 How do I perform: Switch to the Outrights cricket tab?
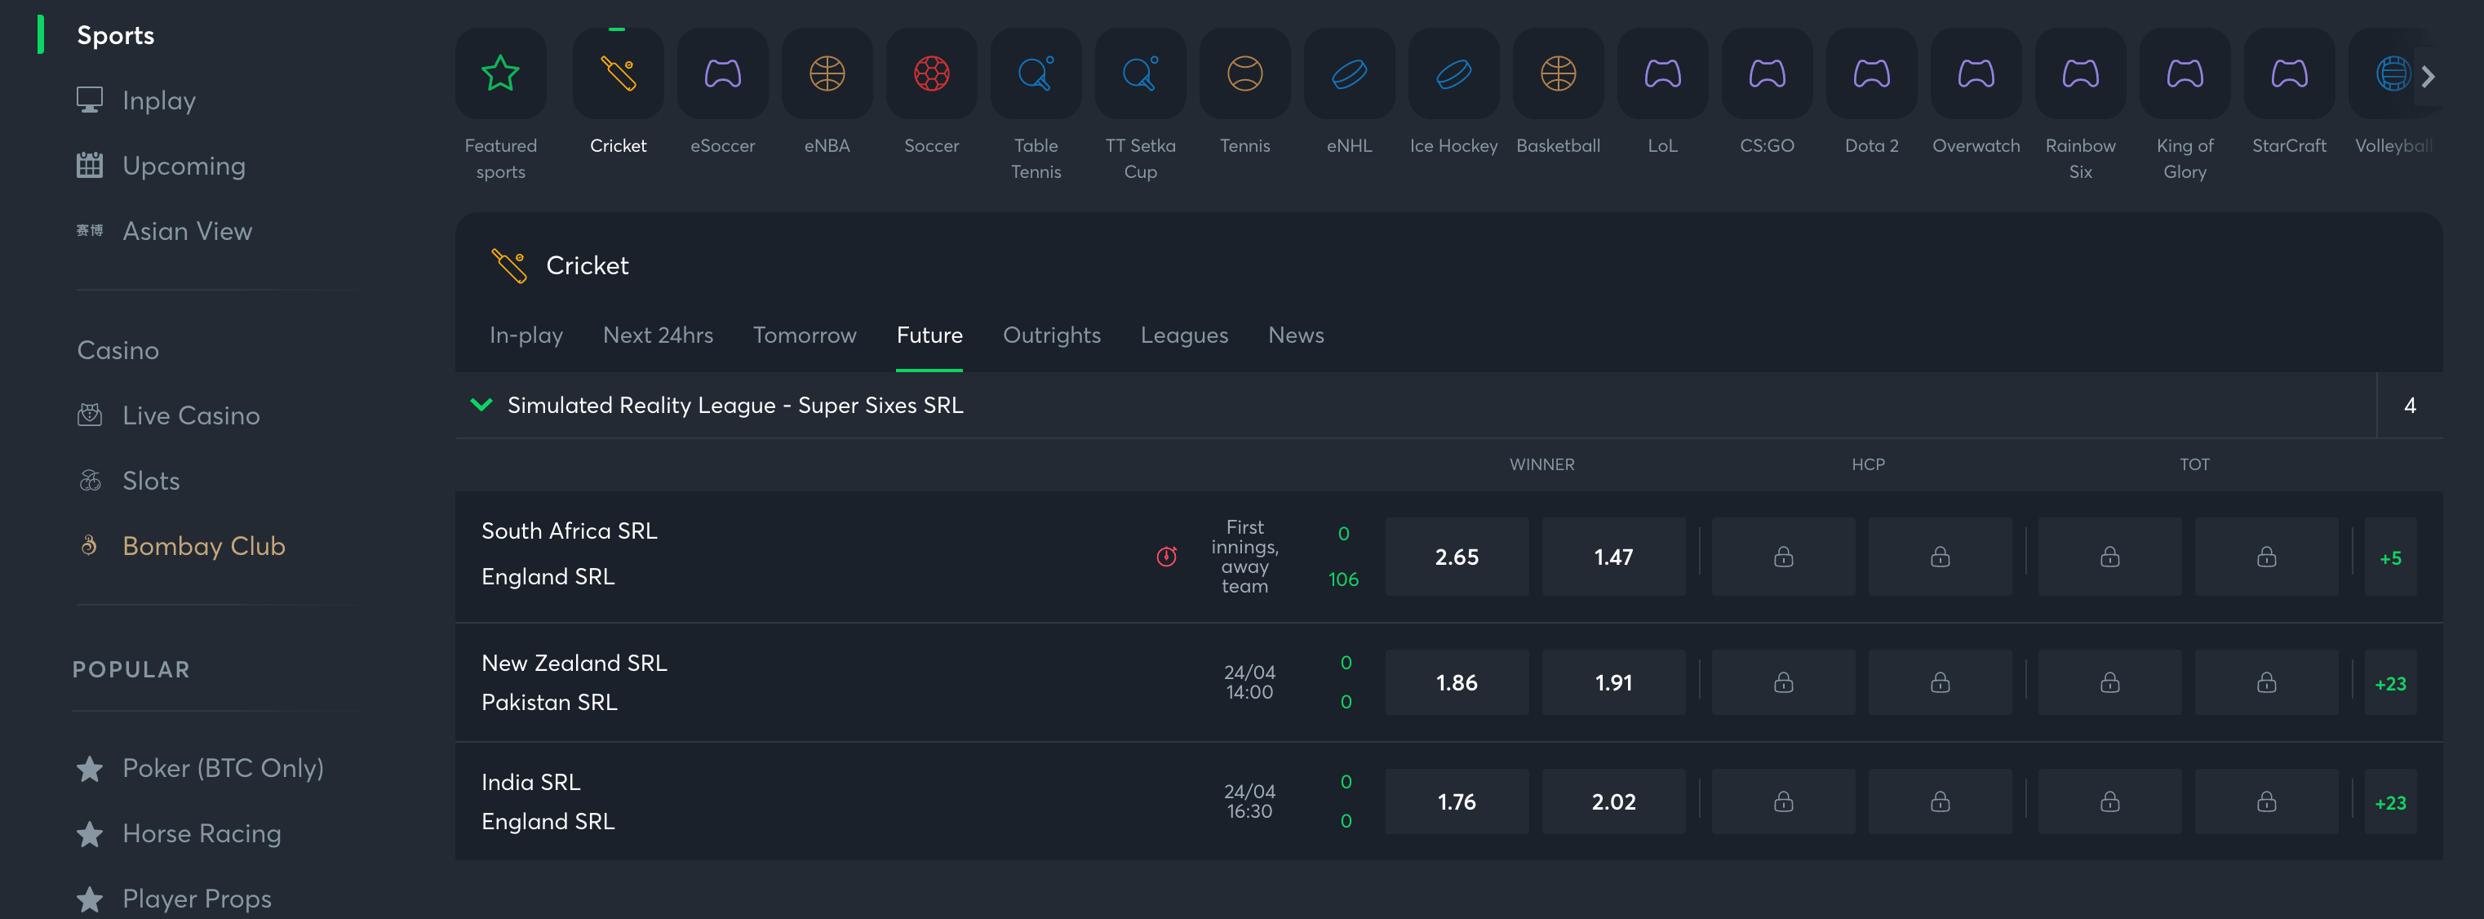(x=1052, y=336)
